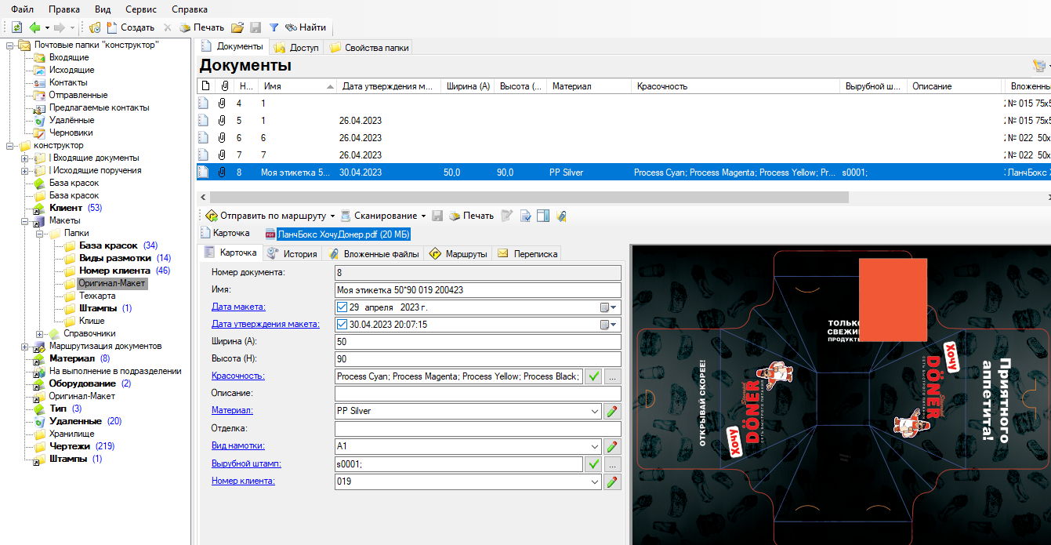Follow the Вырубной штамп field link
This screenshot has height=545, width=1051.
246,463
